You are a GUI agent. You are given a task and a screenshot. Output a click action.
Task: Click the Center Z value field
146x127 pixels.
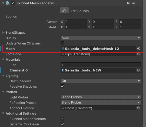click(130, 22)
